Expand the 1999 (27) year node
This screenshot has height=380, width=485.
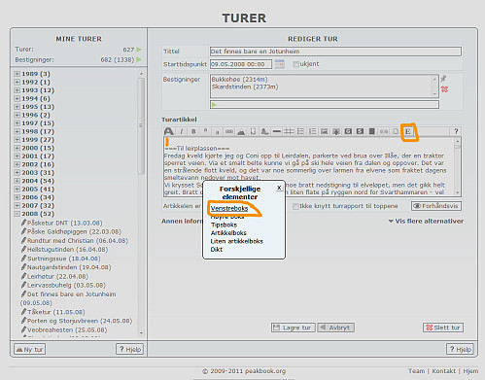17,140
